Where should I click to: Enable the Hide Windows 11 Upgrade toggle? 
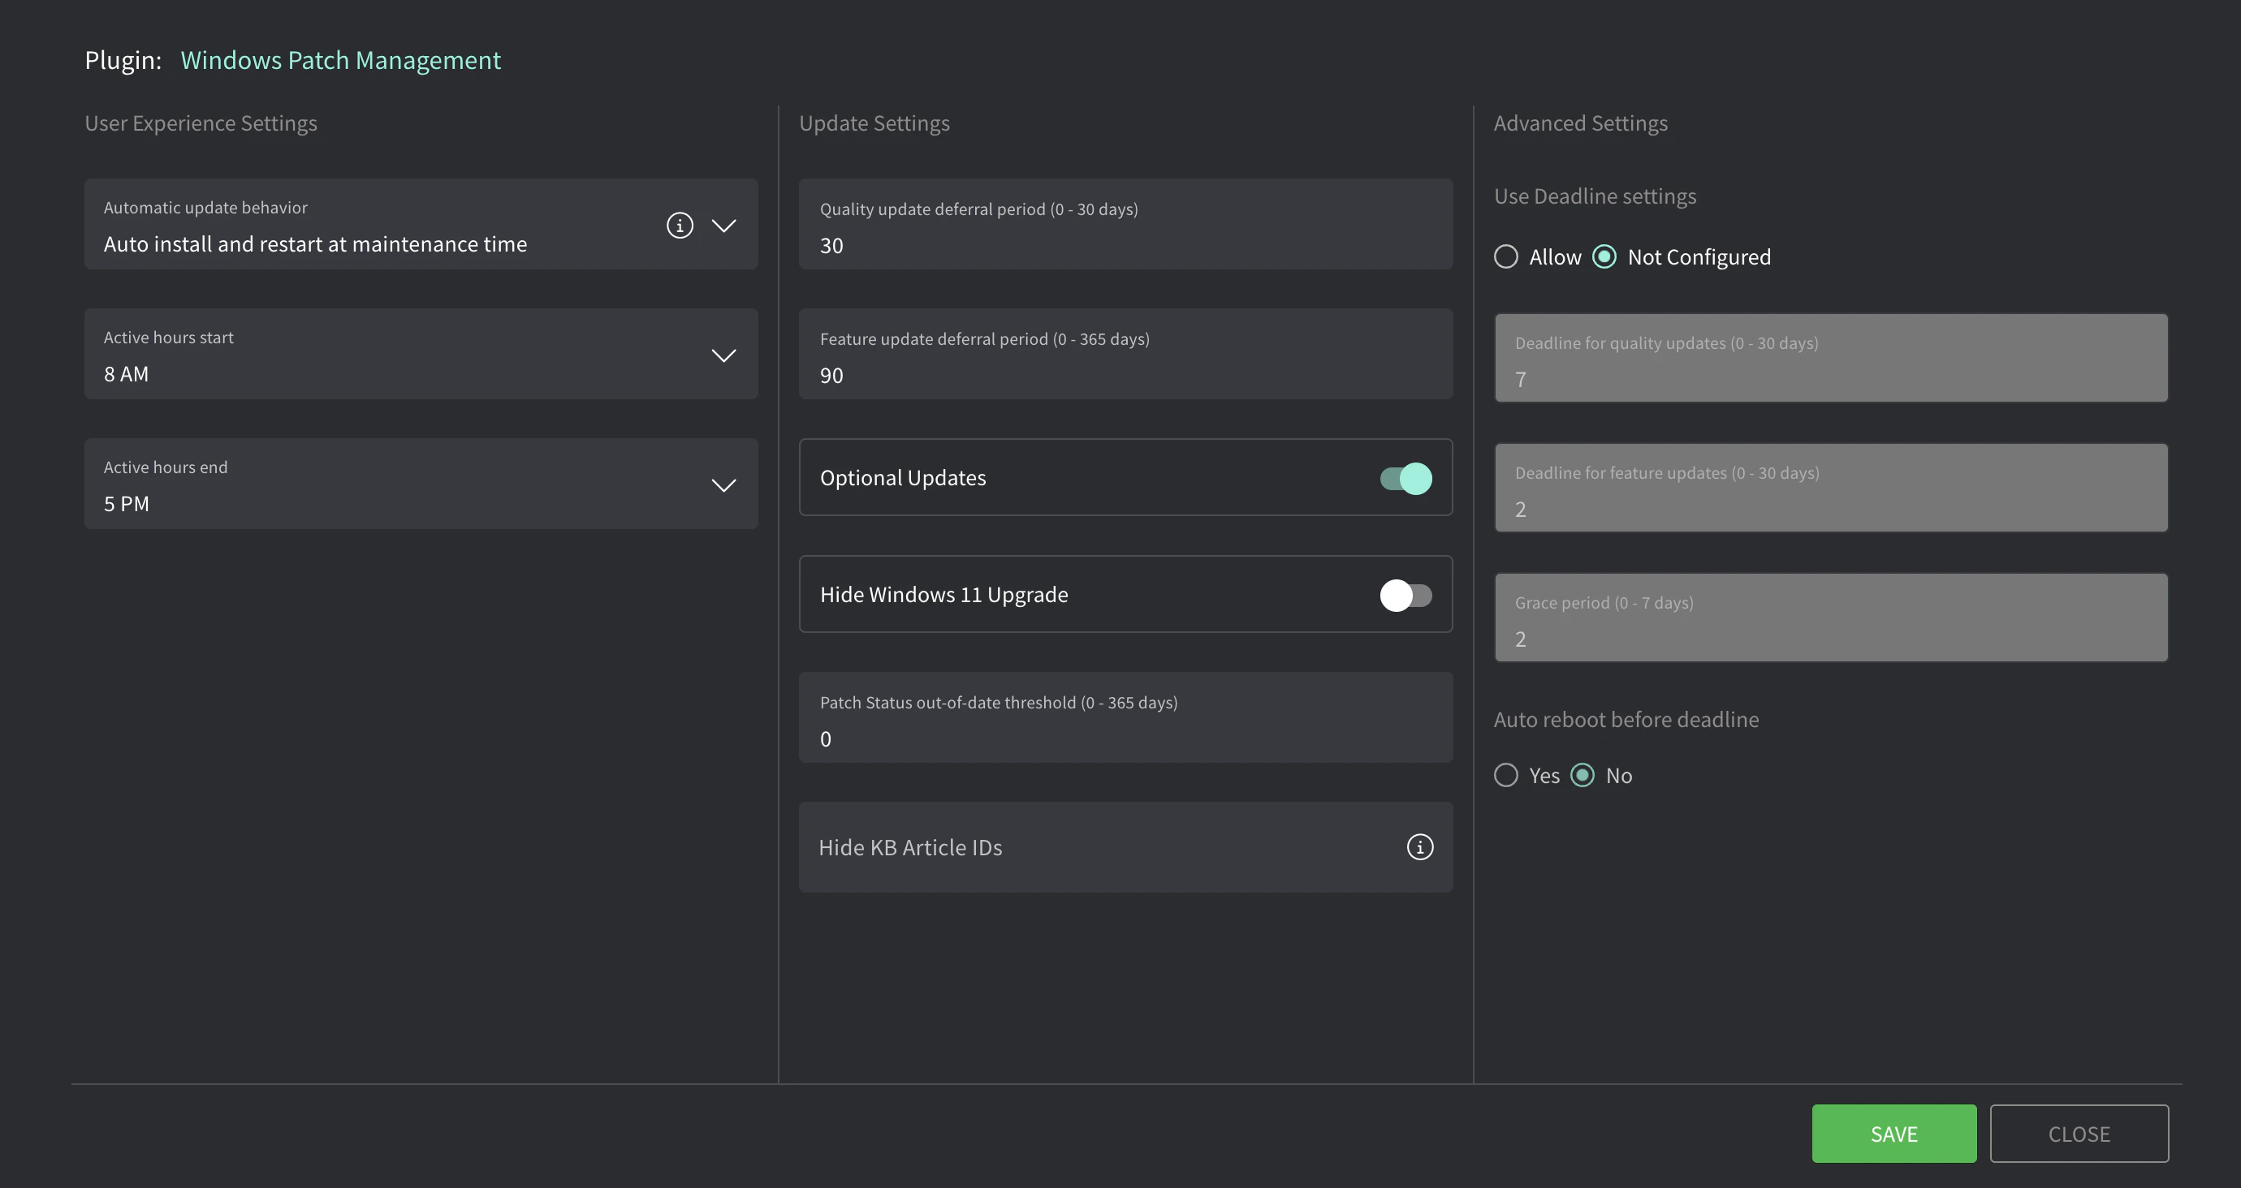click(x=1405, y=595)
